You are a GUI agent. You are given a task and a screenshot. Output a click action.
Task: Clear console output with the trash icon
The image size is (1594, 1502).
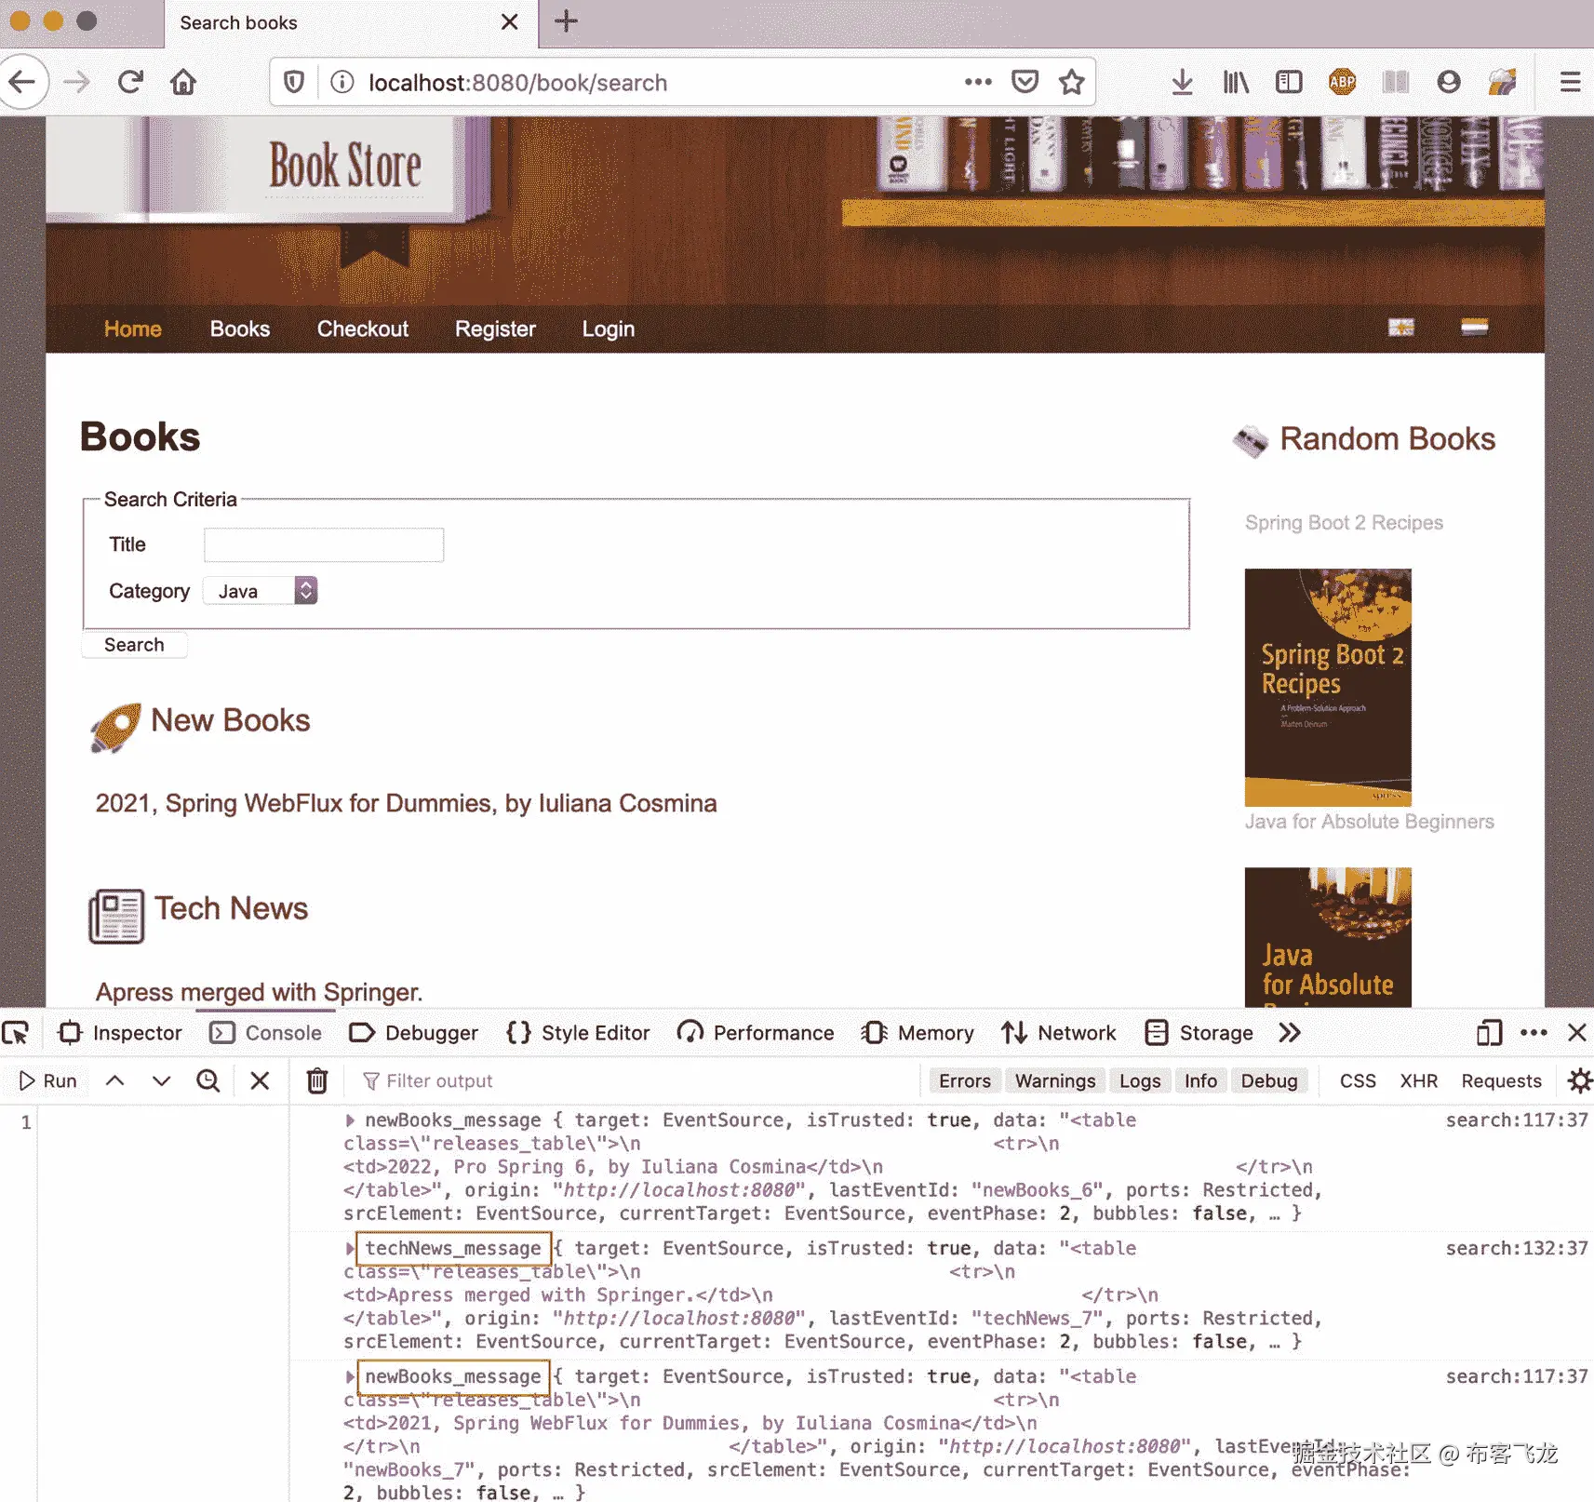316,1080
